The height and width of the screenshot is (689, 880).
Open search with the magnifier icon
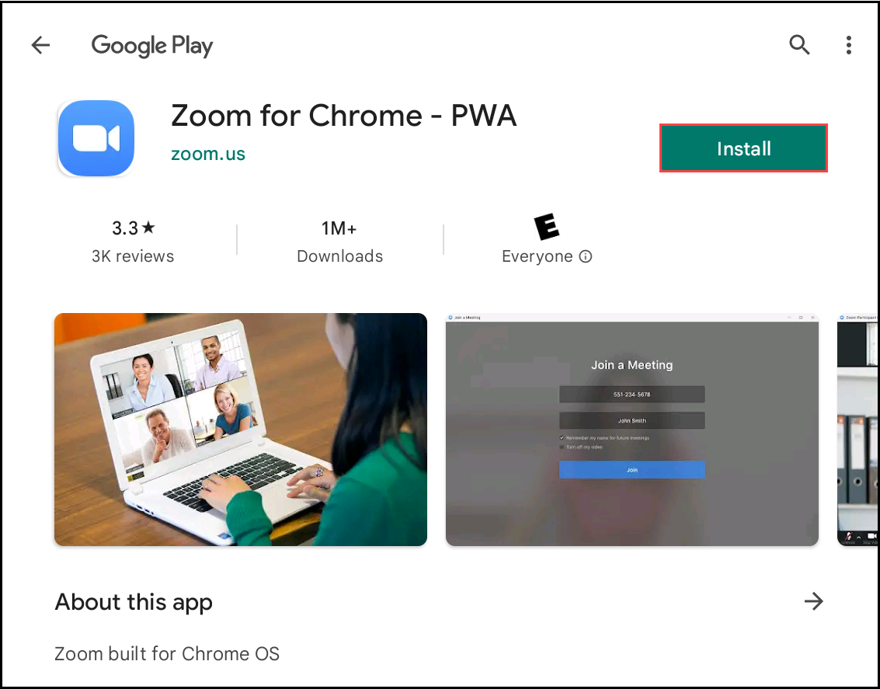(799, 45)
